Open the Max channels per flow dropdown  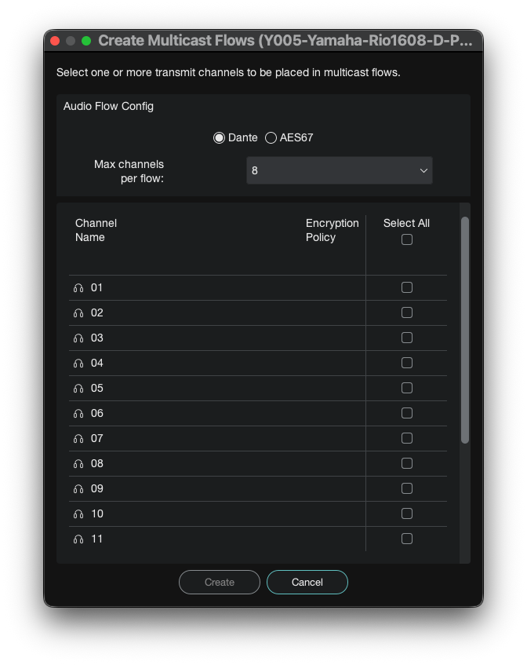pos(340,170)
